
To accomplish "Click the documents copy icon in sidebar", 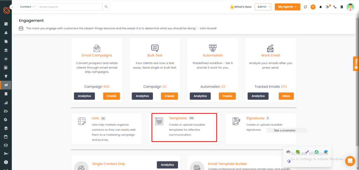I will [x=6, y=42].
